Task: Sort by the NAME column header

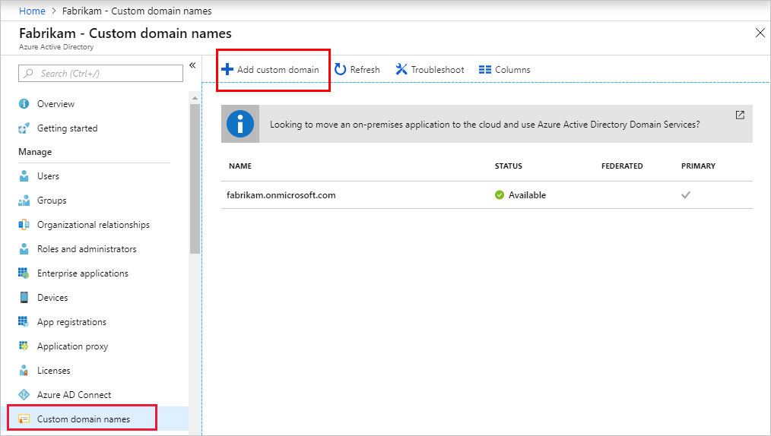Action: [240, 166]
